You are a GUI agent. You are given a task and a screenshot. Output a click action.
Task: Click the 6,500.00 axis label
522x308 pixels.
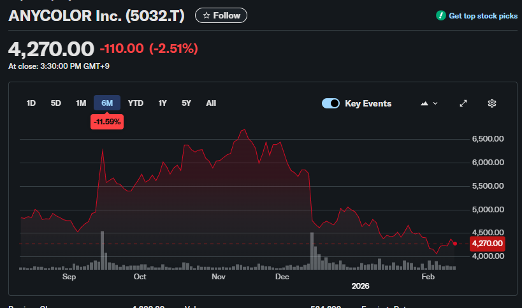tap(488, 139)
